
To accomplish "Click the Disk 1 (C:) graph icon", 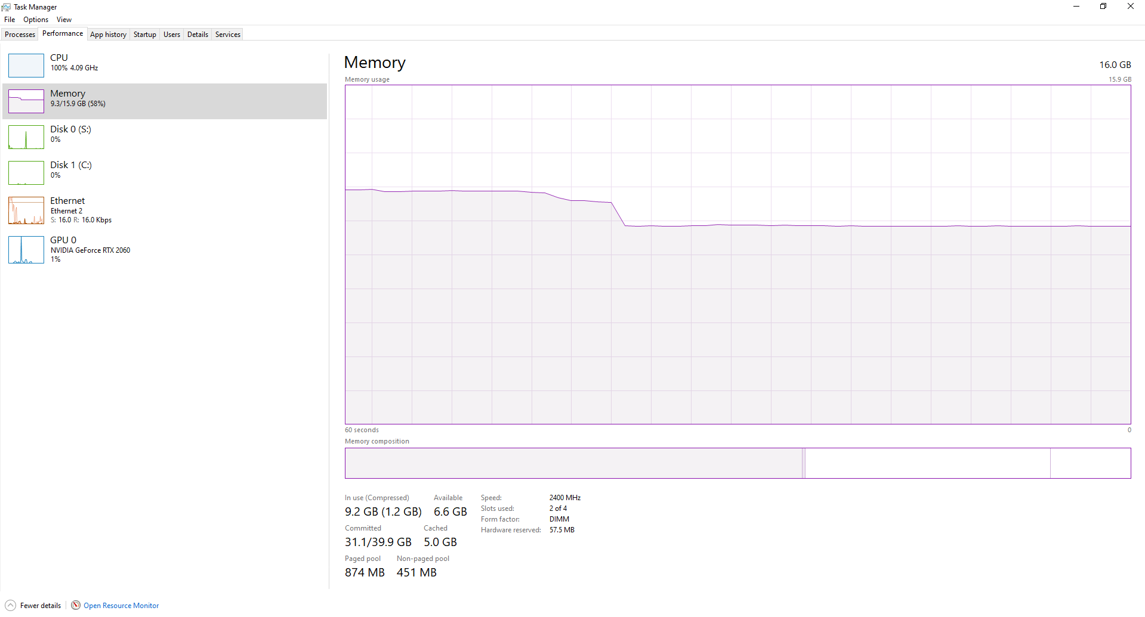I will (x=26, y=173).
